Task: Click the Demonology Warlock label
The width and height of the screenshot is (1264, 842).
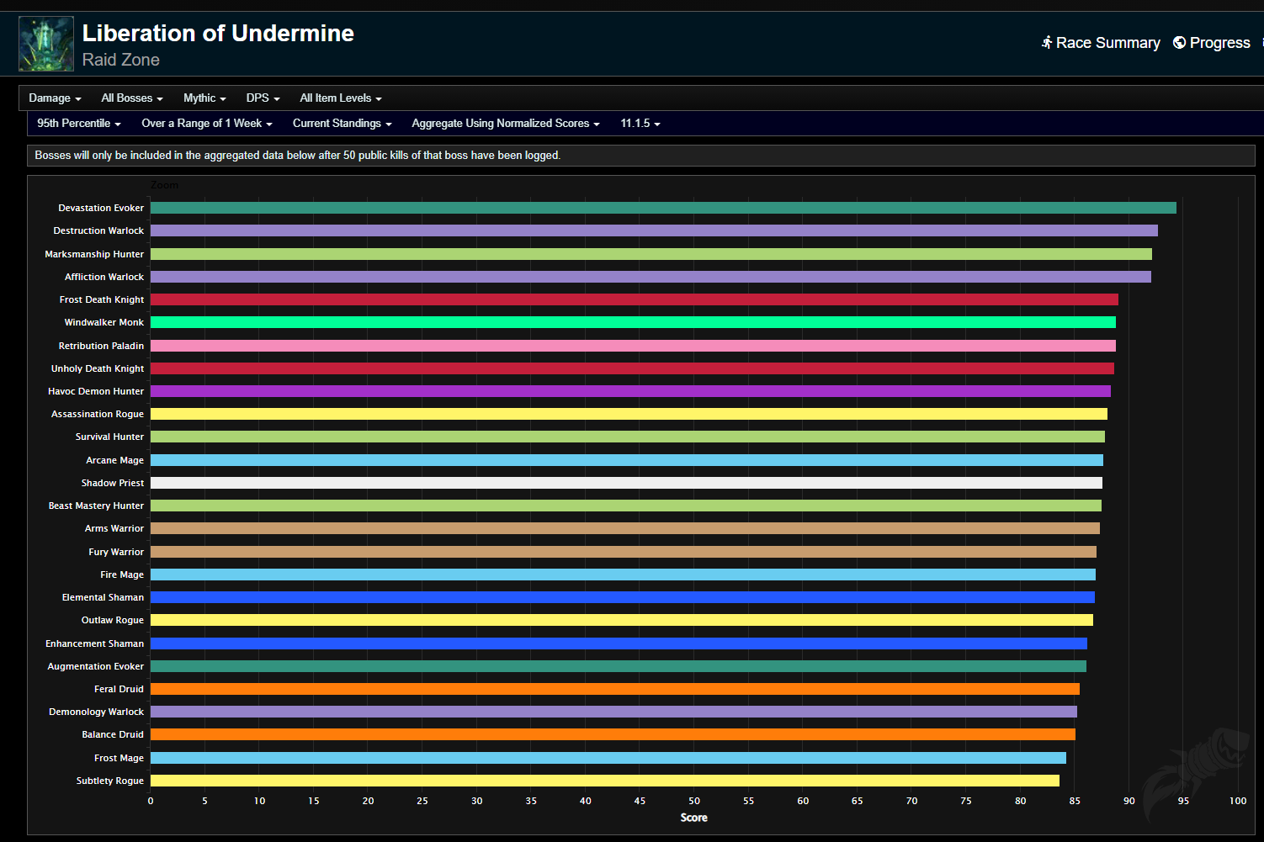Action: click(97, 712)
